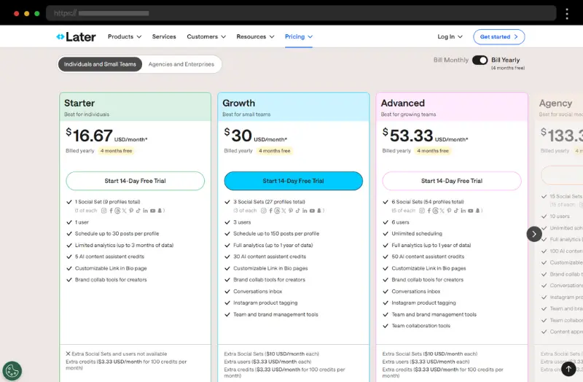Click Snapchat icon in Starter plan
The image size is (583, 382).
tap(160, 211)
